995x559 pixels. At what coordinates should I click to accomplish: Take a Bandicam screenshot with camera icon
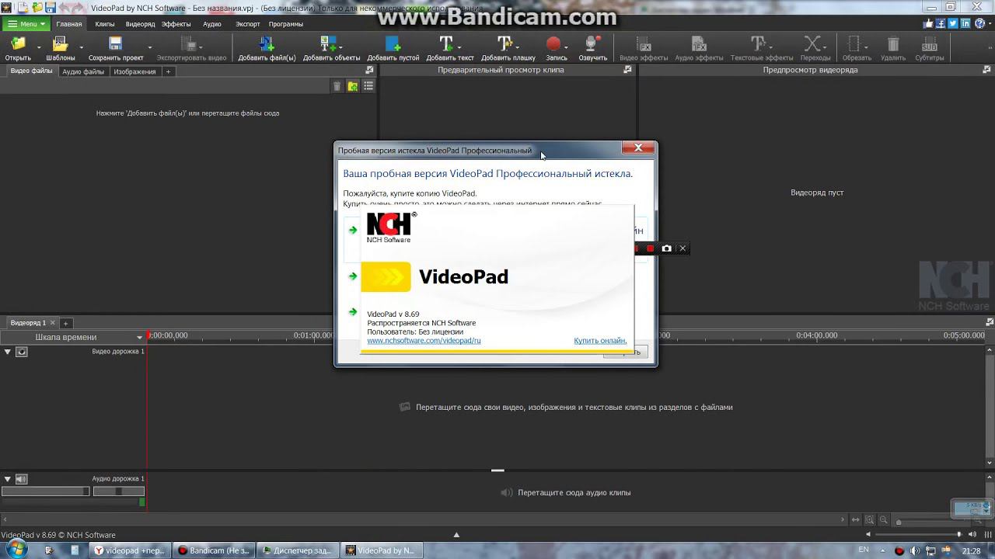point(666,248)
